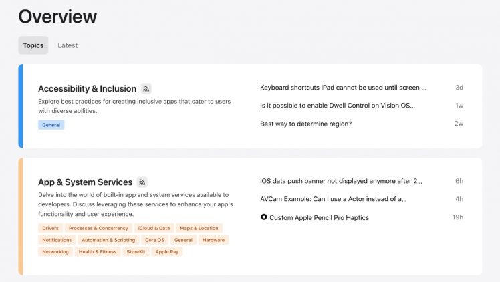Click RSS feed icon beside Accessibility & Inclusion
The width and height of the screenshot is (500, 282).
[x=146, y=88]
